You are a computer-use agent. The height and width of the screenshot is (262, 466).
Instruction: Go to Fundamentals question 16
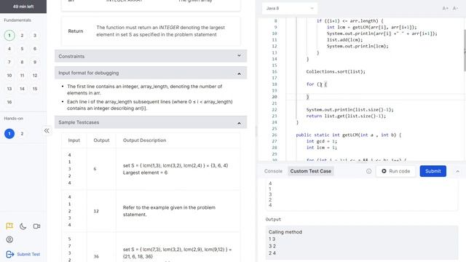click(9, 102)
